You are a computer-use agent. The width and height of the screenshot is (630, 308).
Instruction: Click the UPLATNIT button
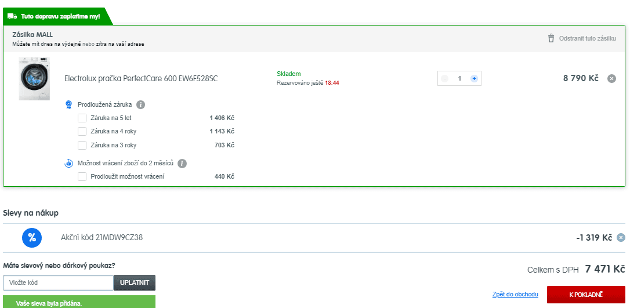pos(135,282)
